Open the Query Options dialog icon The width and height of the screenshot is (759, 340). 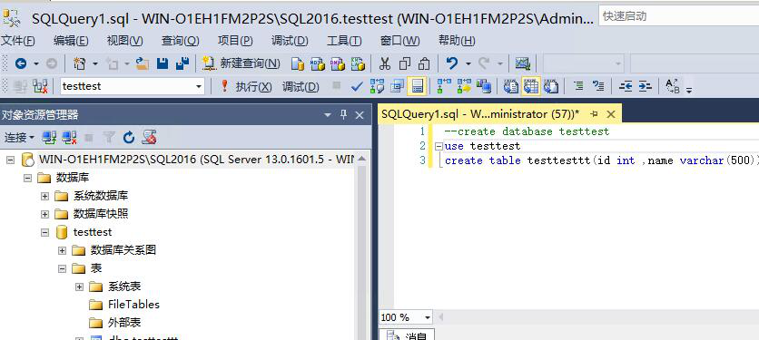tap(397, 86)
